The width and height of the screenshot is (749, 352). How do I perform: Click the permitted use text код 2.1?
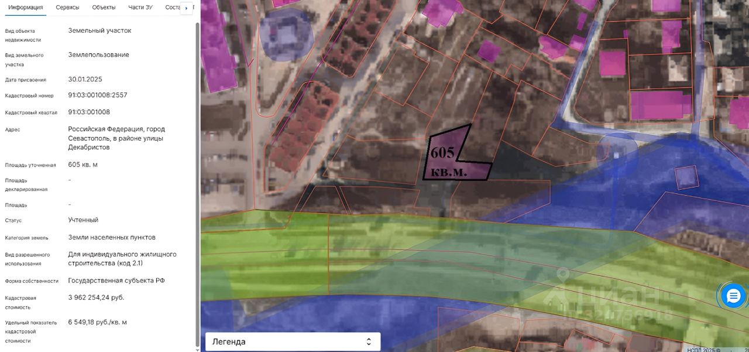pyautogui.click(x=122, y=259)
